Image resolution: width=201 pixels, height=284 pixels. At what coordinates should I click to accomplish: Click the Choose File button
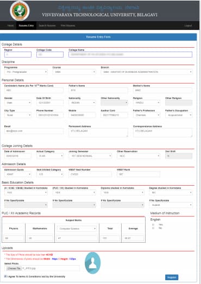[x=14, y=268]
